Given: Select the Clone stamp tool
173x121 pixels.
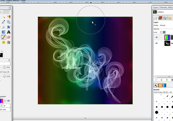Looking at the screenshot, I should (x=9, y=42).
